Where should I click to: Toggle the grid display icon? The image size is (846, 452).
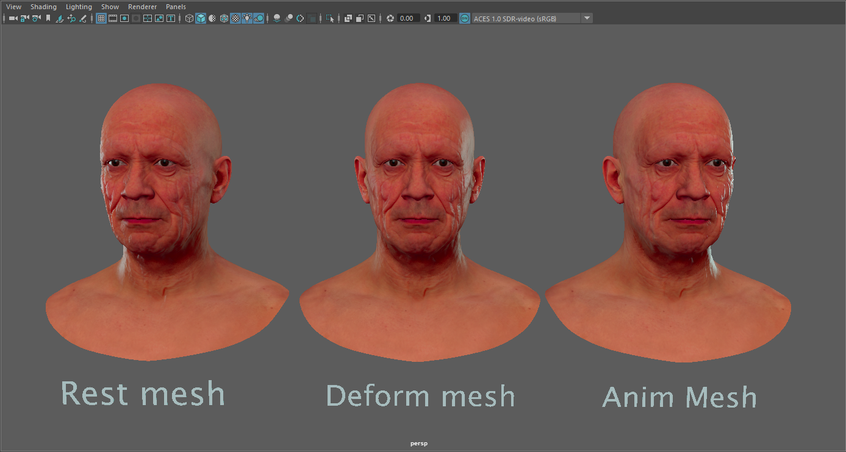[x=101, y=18]
